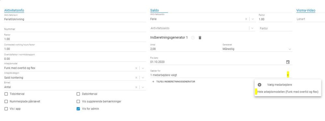Clear the Ferie Aktivitetssaldo selection
The width and height of the screenshot is (325, 121).
point(246,19)
